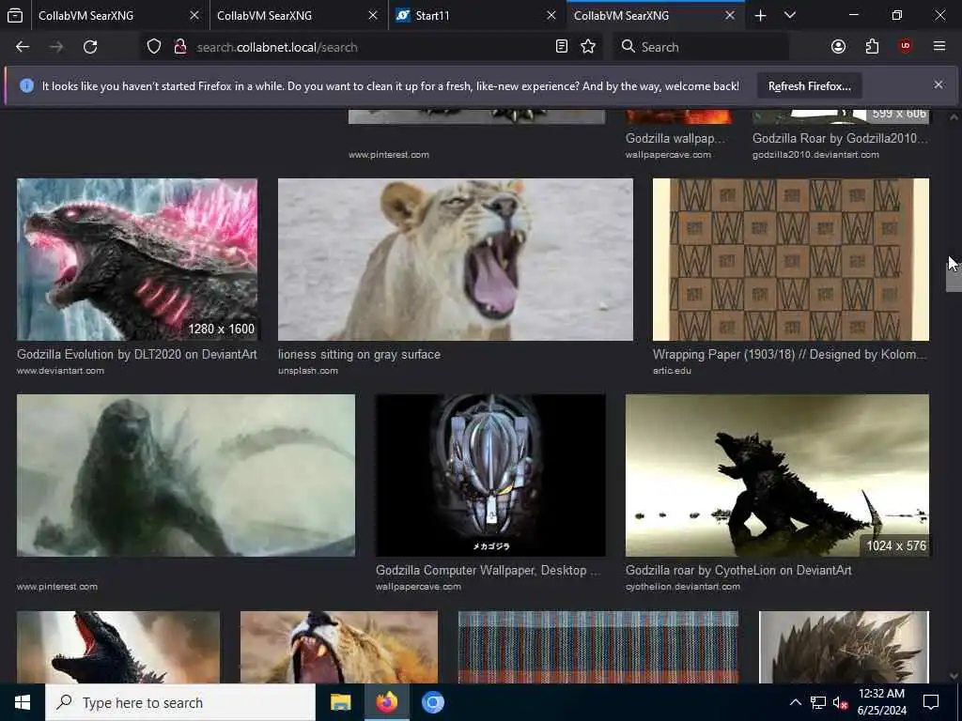
Task: Show hidden system tray icons
Action: 795,702
